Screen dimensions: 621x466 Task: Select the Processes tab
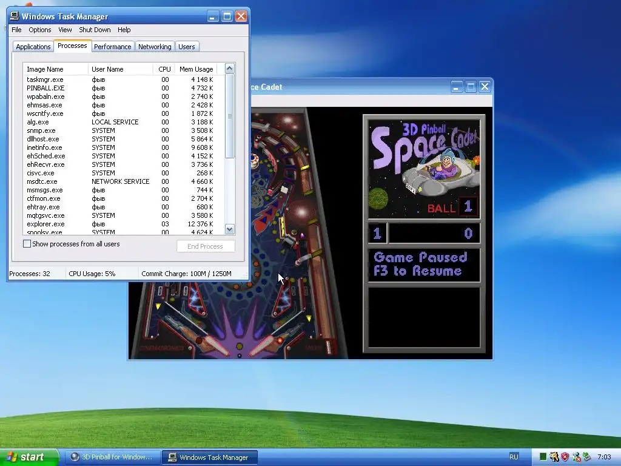pos(73,46)
